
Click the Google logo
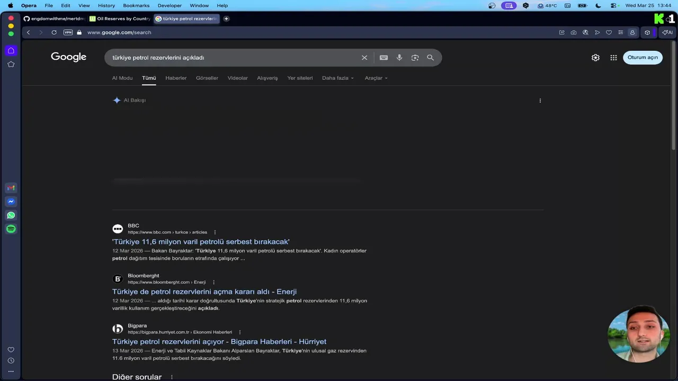pos(69,57)
